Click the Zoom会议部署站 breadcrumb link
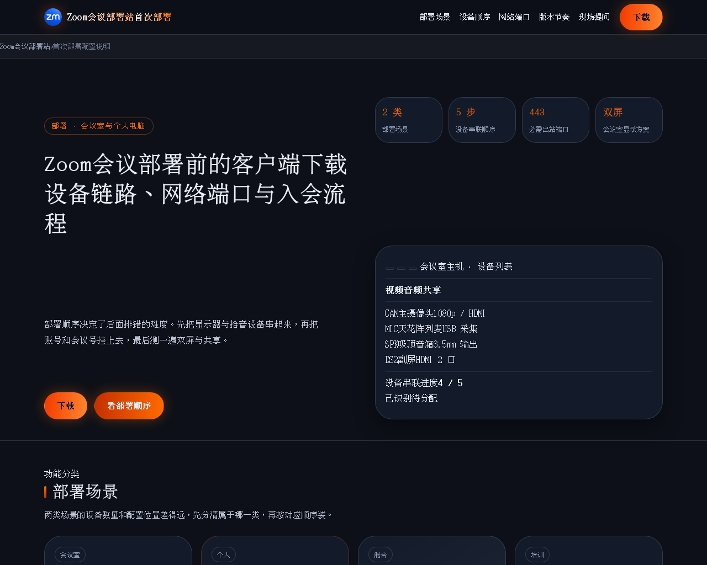Viewport: 707px width, 565px height. tap(25, 46)
